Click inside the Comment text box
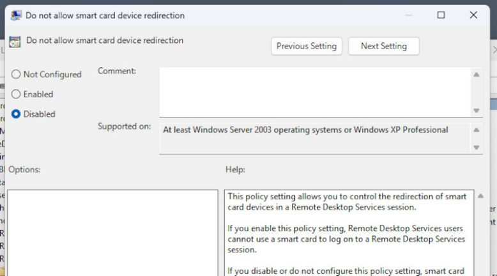Screen dimensions: 497x276 [316, 92]
